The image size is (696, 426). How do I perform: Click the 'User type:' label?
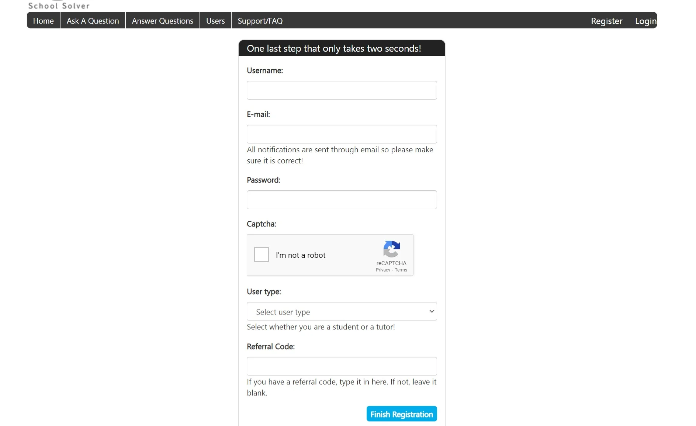pos(264,292)
